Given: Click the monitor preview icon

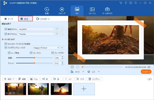Looking at the screenshot, I should point(89,72).
